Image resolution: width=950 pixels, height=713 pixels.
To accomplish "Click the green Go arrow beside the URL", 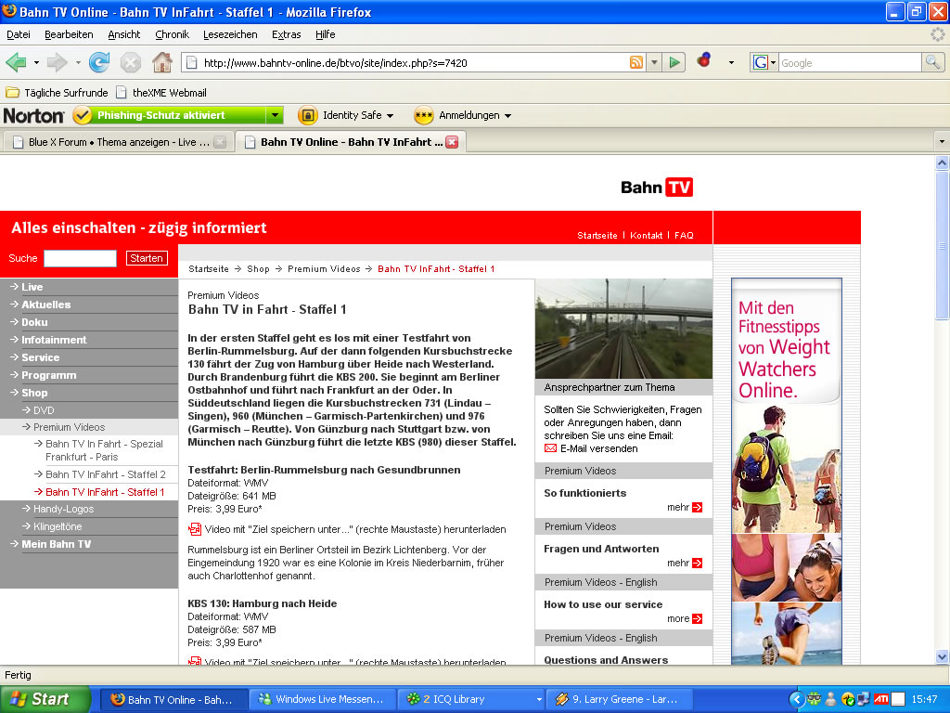I will [675, 62].
